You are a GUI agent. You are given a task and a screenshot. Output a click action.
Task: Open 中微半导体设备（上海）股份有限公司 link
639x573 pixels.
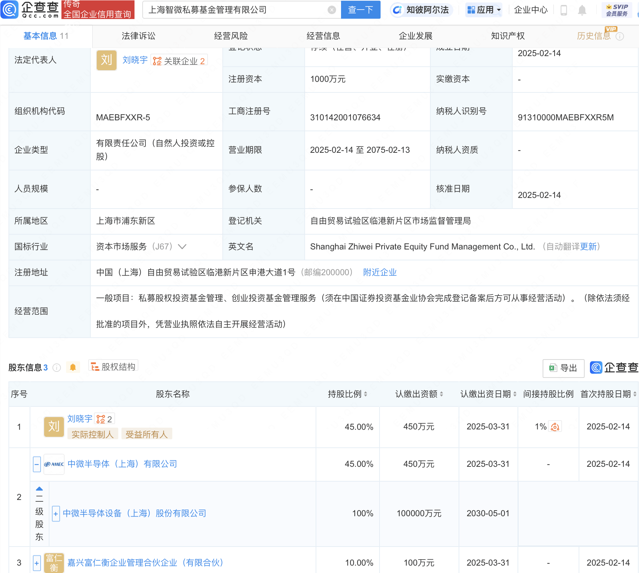click(x=135, y=513)
